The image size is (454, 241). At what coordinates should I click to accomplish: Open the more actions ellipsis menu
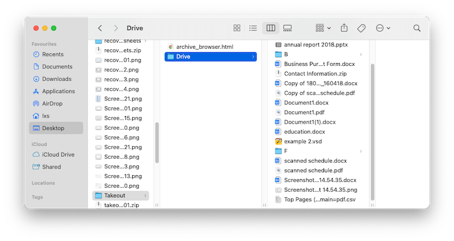pos(383,28)
